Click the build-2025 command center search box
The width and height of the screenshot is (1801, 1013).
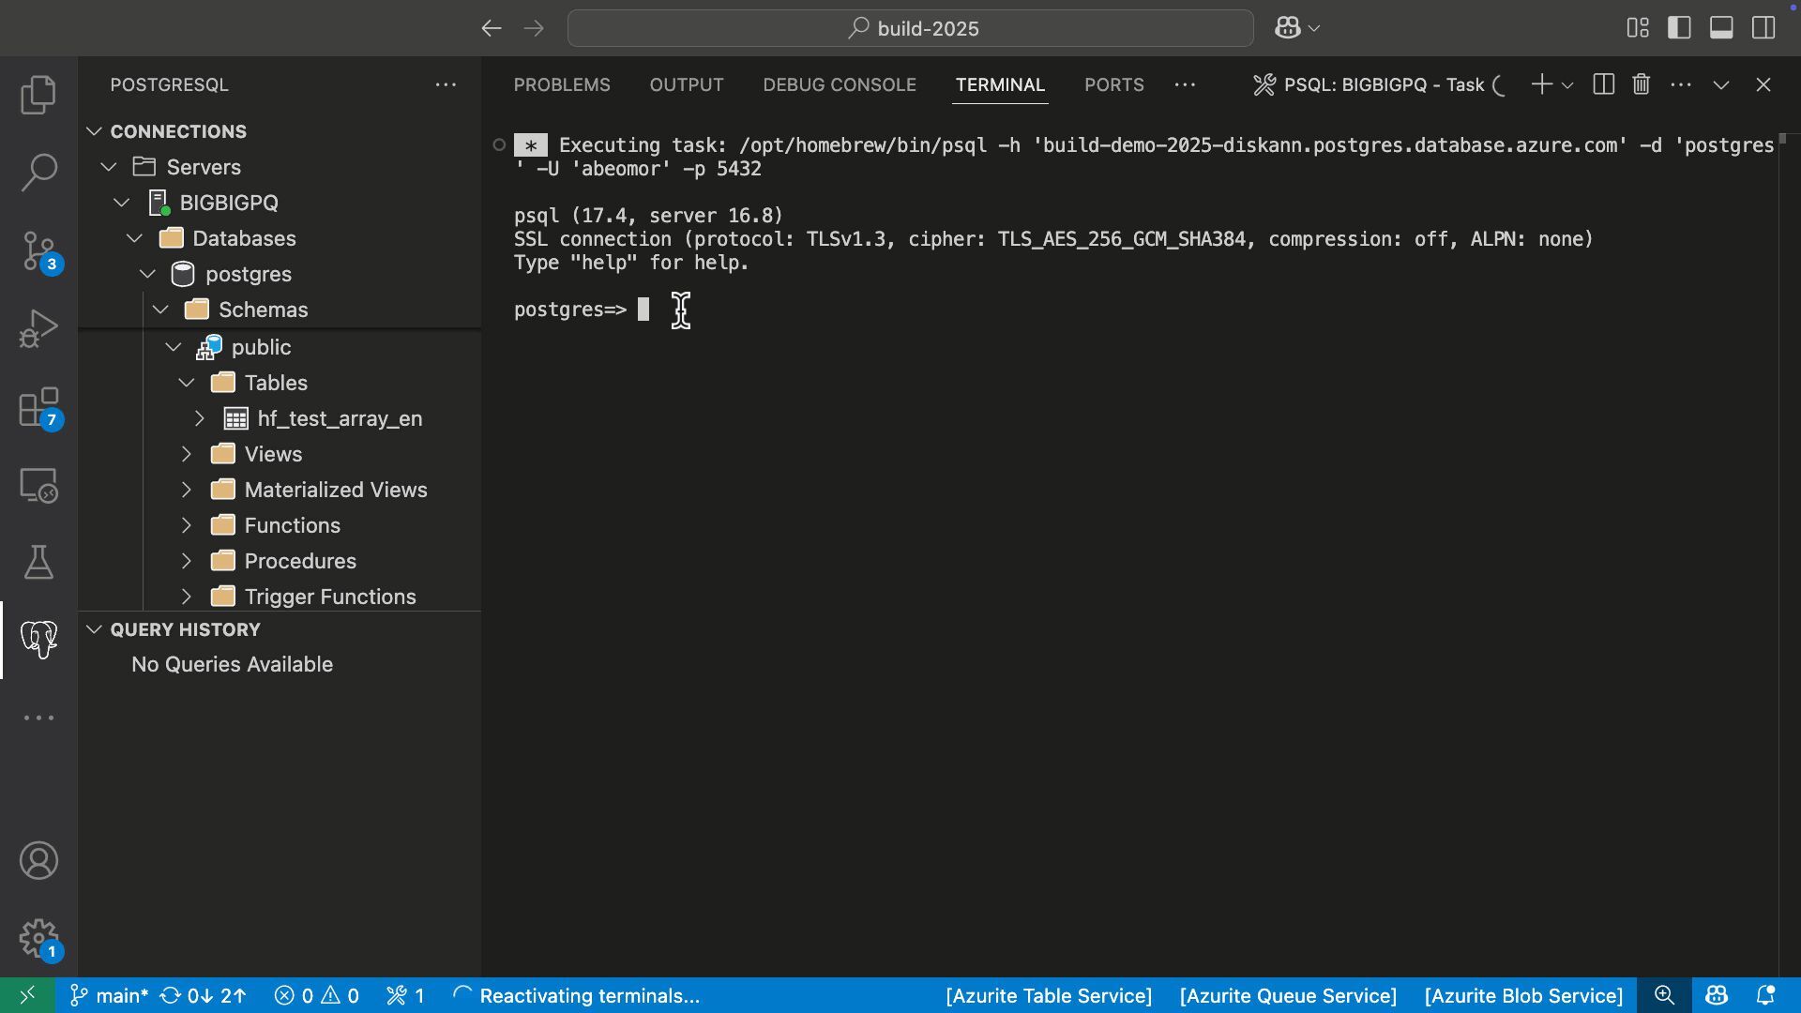click(x=910, y=28)
